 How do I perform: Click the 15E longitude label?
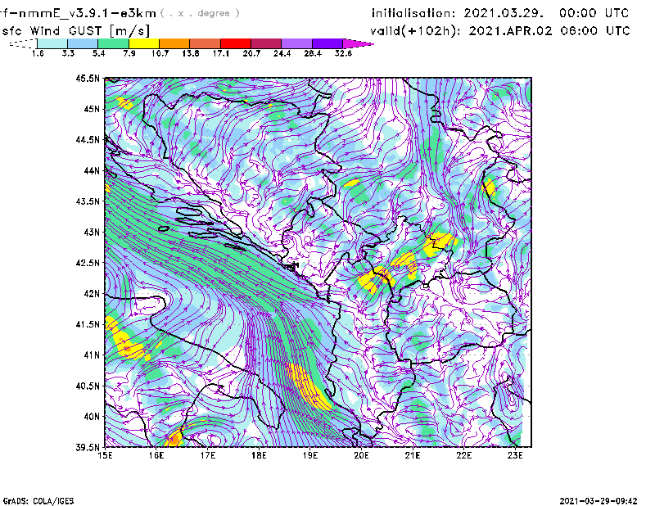(105, 455)
